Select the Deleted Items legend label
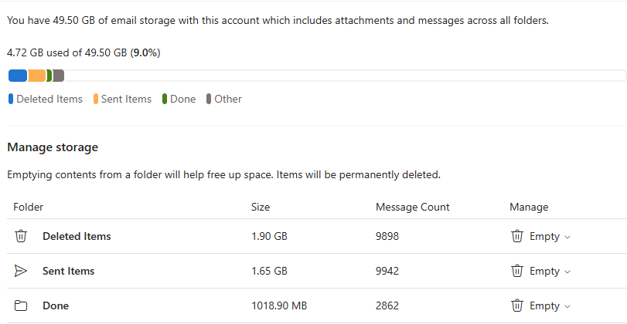Image resolution: width=627 pixels, height=324 pixels. (x=49, y=99)
